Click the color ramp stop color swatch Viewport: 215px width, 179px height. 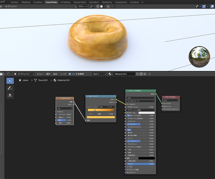pyautogui.click(x=101, y=117)
